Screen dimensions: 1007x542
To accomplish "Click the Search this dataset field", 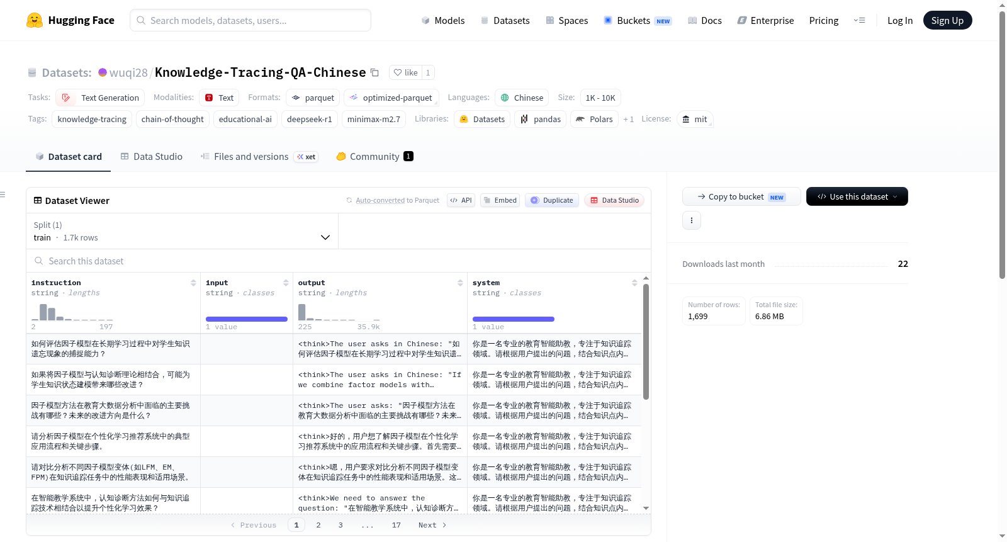I will click(x=339, y=261).
